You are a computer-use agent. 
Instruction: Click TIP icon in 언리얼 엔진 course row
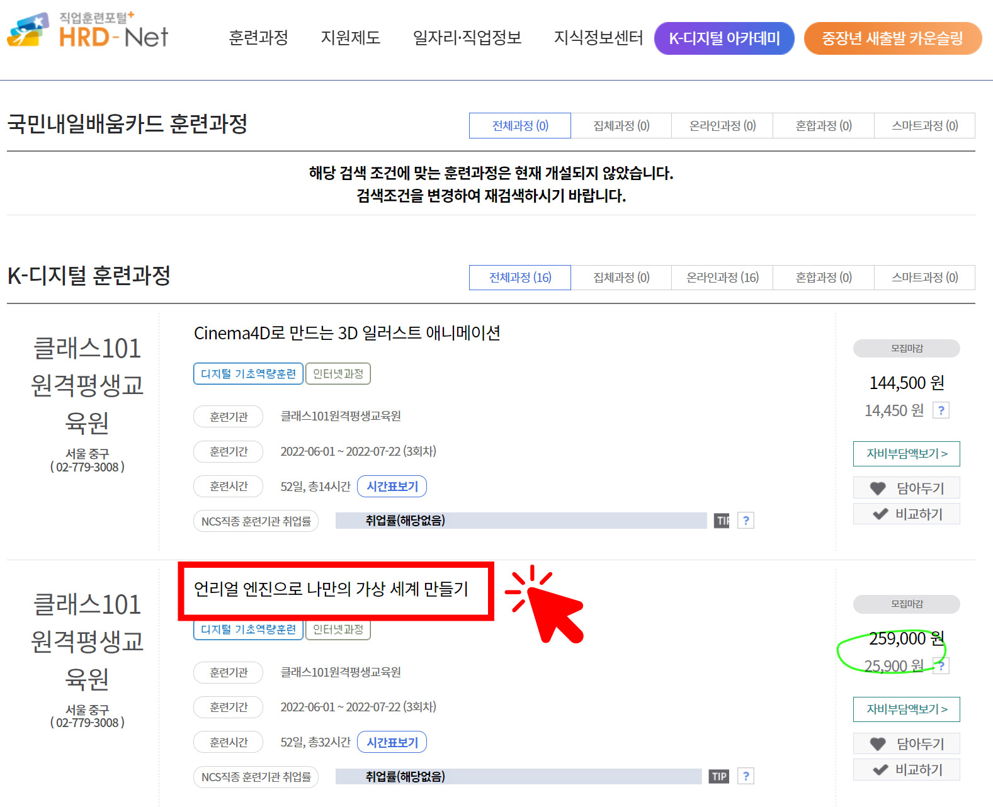(719, 776)
